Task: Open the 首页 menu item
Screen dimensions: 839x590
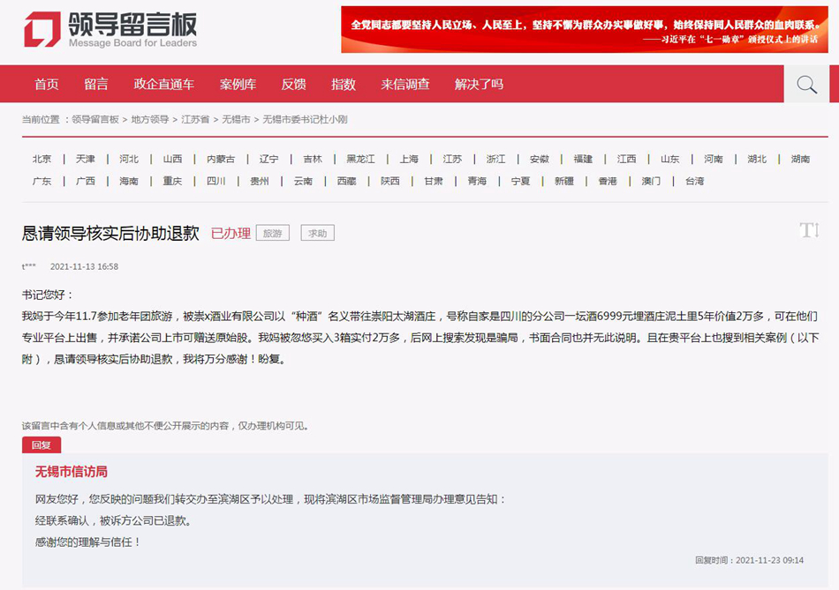Action: [x=47, y=85]
